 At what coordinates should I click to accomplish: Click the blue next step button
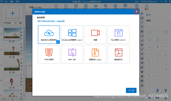pyautogui.click(x=131, y=90)
